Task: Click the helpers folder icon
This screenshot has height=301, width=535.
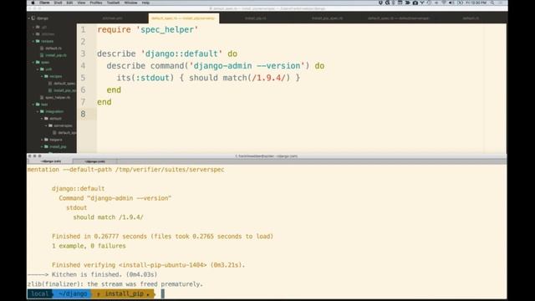Action: (47, 140)
